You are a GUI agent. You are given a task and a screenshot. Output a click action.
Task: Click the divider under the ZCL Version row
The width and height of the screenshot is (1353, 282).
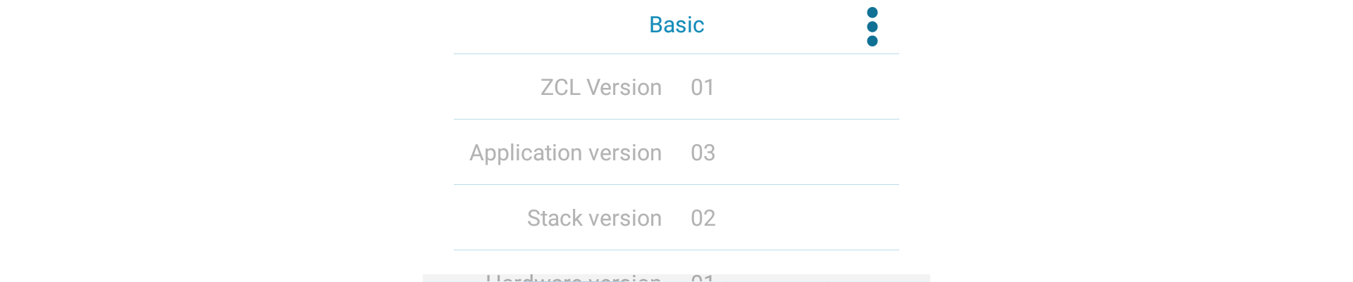click(676, 119)
